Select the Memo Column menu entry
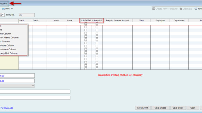Image resolution: width=202 pixels, height=113 pixels. click(x=6, y=34)
